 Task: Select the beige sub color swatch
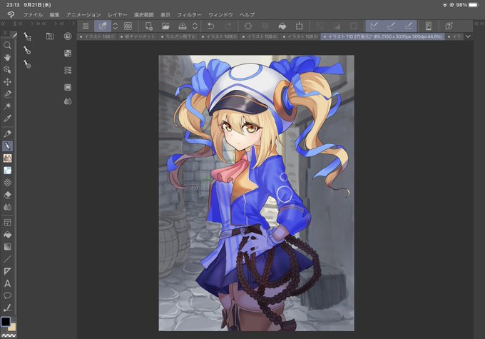coord(12,328)
